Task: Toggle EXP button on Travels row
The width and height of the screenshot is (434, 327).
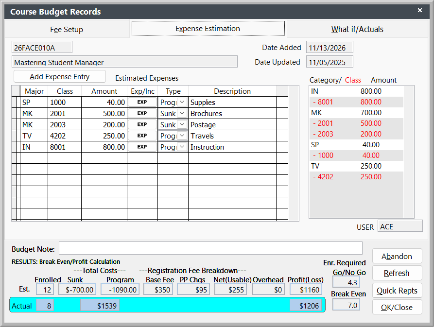Action: (142, 136)
